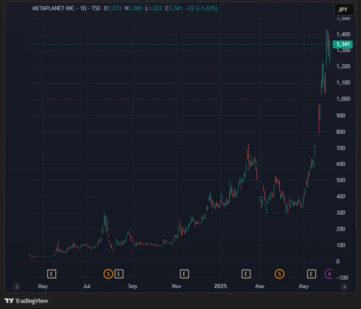The width and height of the screenshot is (361, 309).
Task: Click the current price label 1,341
Action: (342, 44)
